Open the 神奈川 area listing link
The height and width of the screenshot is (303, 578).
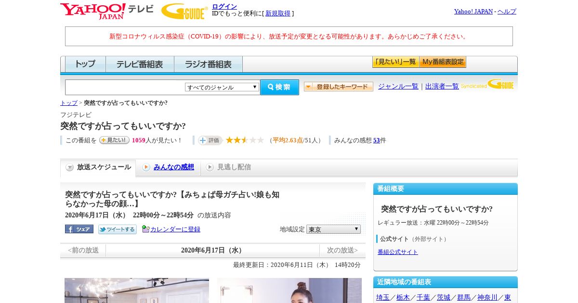pyautogui.click(x=487, y=297)
